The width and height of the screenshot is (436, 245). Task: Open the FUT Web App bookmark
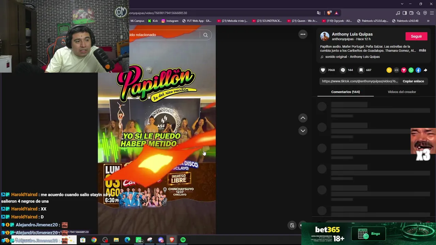click(197, 21)
